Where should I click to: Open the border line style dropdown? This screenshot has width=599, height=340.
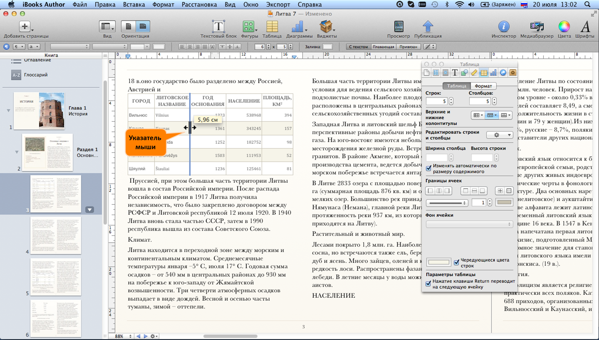pos(447,203)
